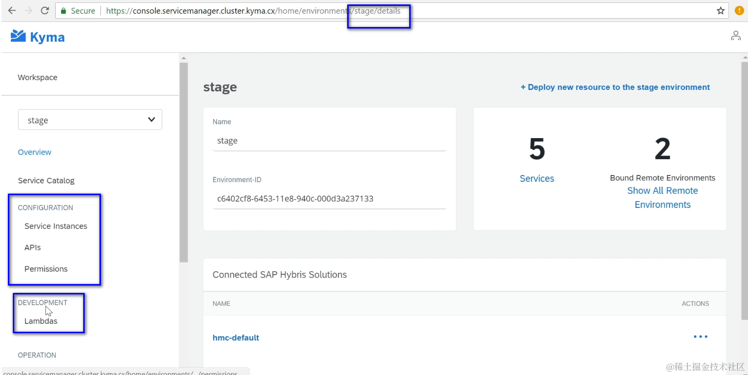Click the Kyma logo
Image resolution: width=748 pixels, height=375 pixels.
click(38, 37)
